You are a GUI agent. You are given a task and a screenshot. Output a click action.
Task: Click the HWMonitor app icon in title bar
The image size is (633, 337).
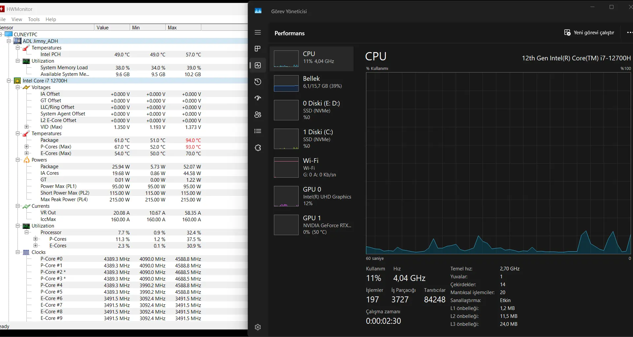pyautogui.click(x=2, y=9)
